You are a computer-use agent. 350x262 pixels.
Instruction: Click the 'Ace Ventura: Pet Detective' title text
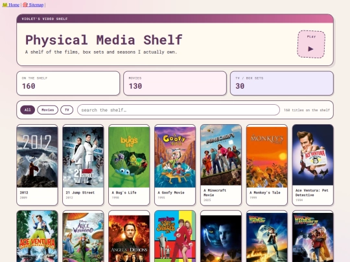(x=312, y=193)
